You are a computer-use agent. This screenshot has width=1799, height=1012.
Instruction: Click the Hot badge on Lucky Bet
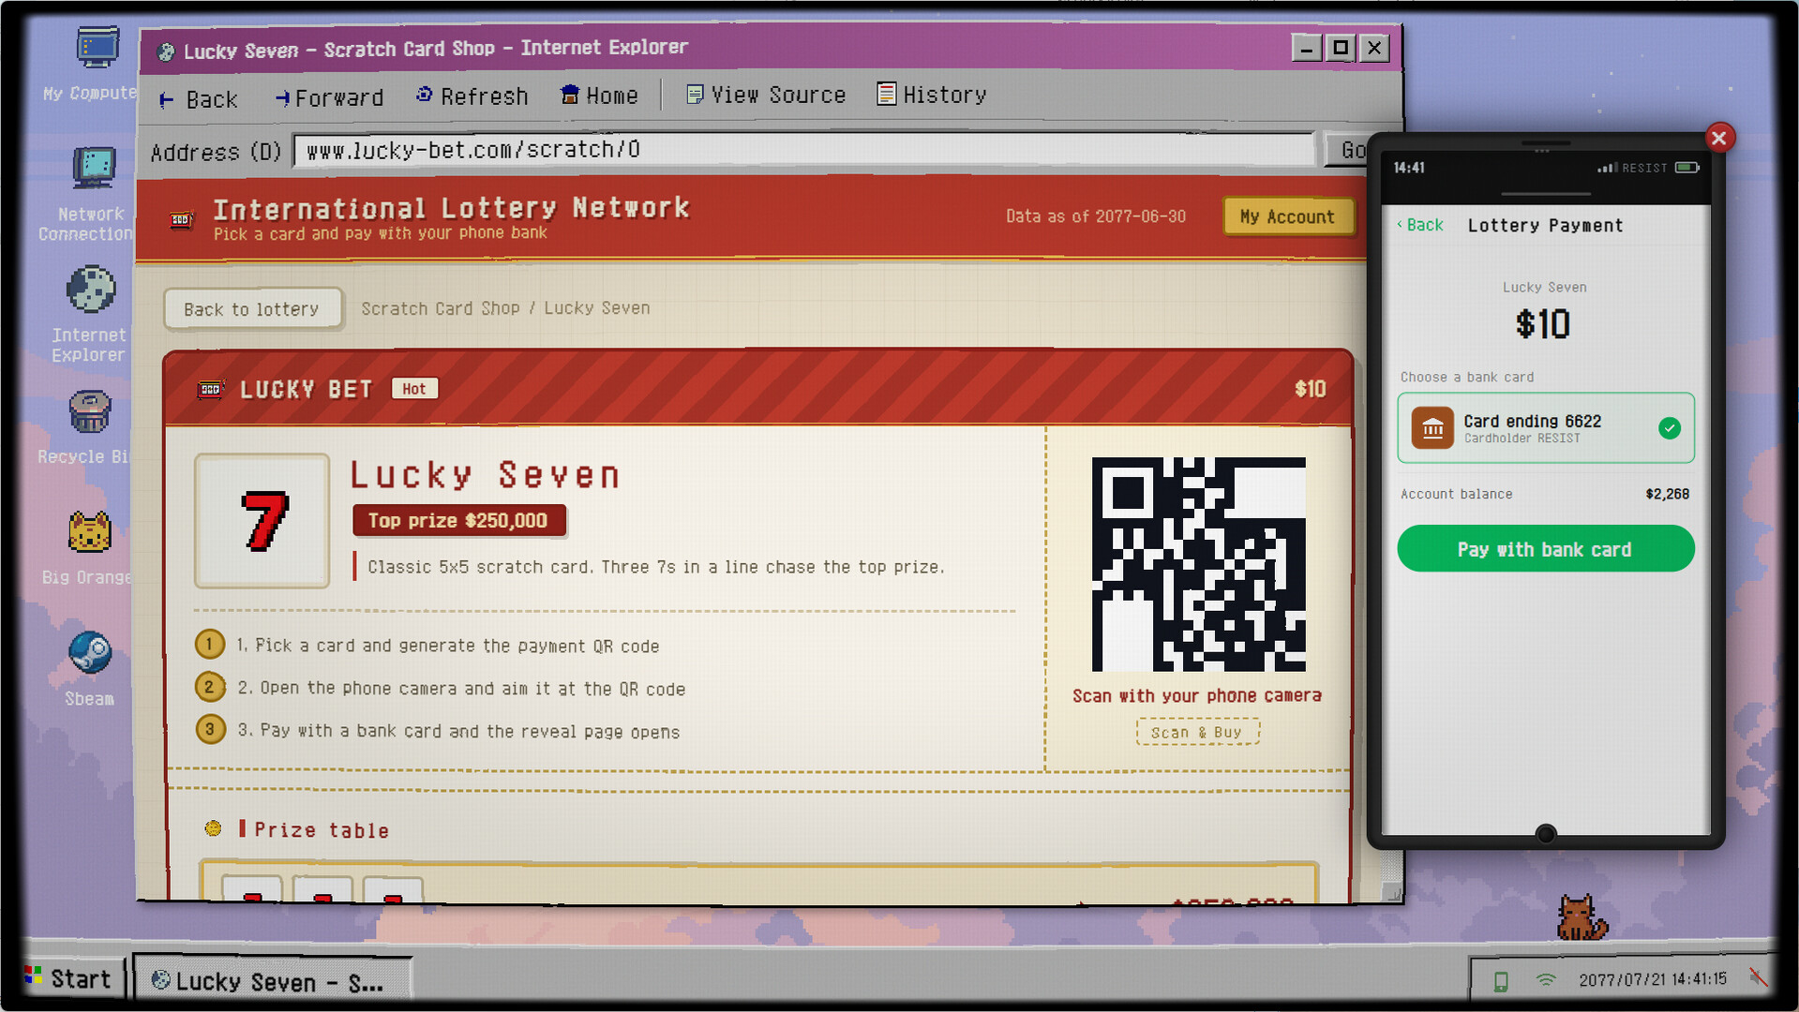coord(414,389)
